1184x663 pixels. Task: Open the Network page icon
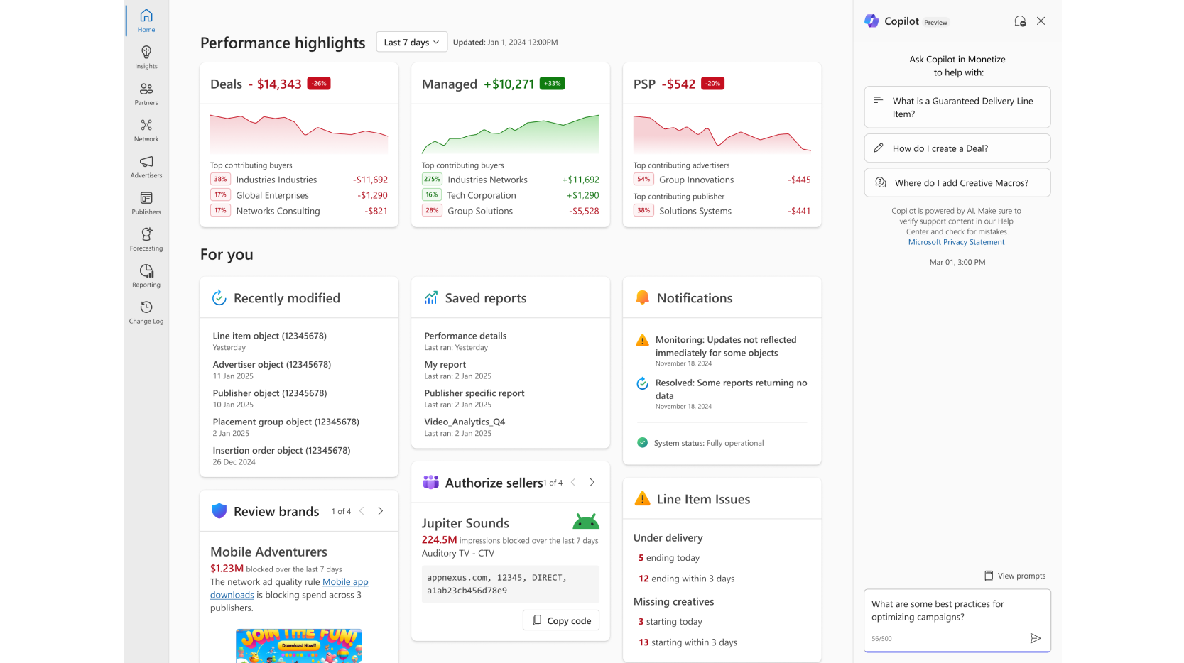(146, 126)
